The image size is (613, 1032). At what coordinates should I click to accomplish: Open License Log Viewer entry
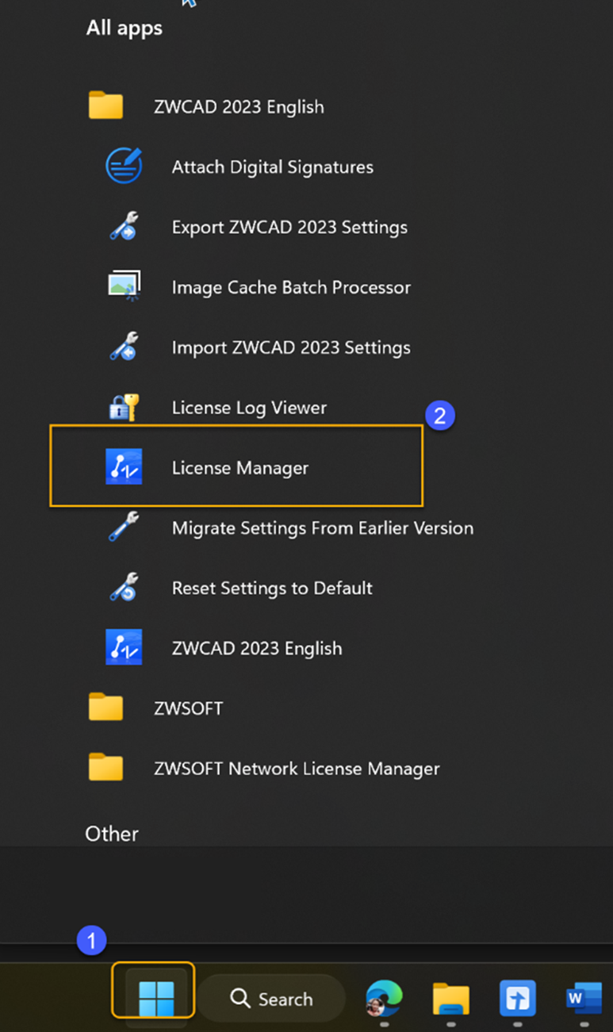point(249,408)
